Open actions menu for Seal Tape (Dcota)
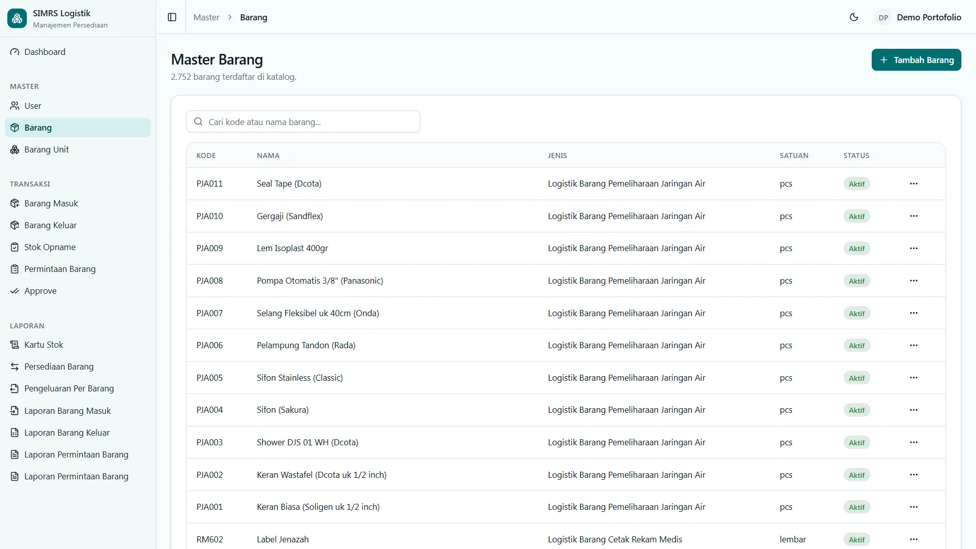The width and height of the screenshot is (976, 549). click(x=913, y=184)
